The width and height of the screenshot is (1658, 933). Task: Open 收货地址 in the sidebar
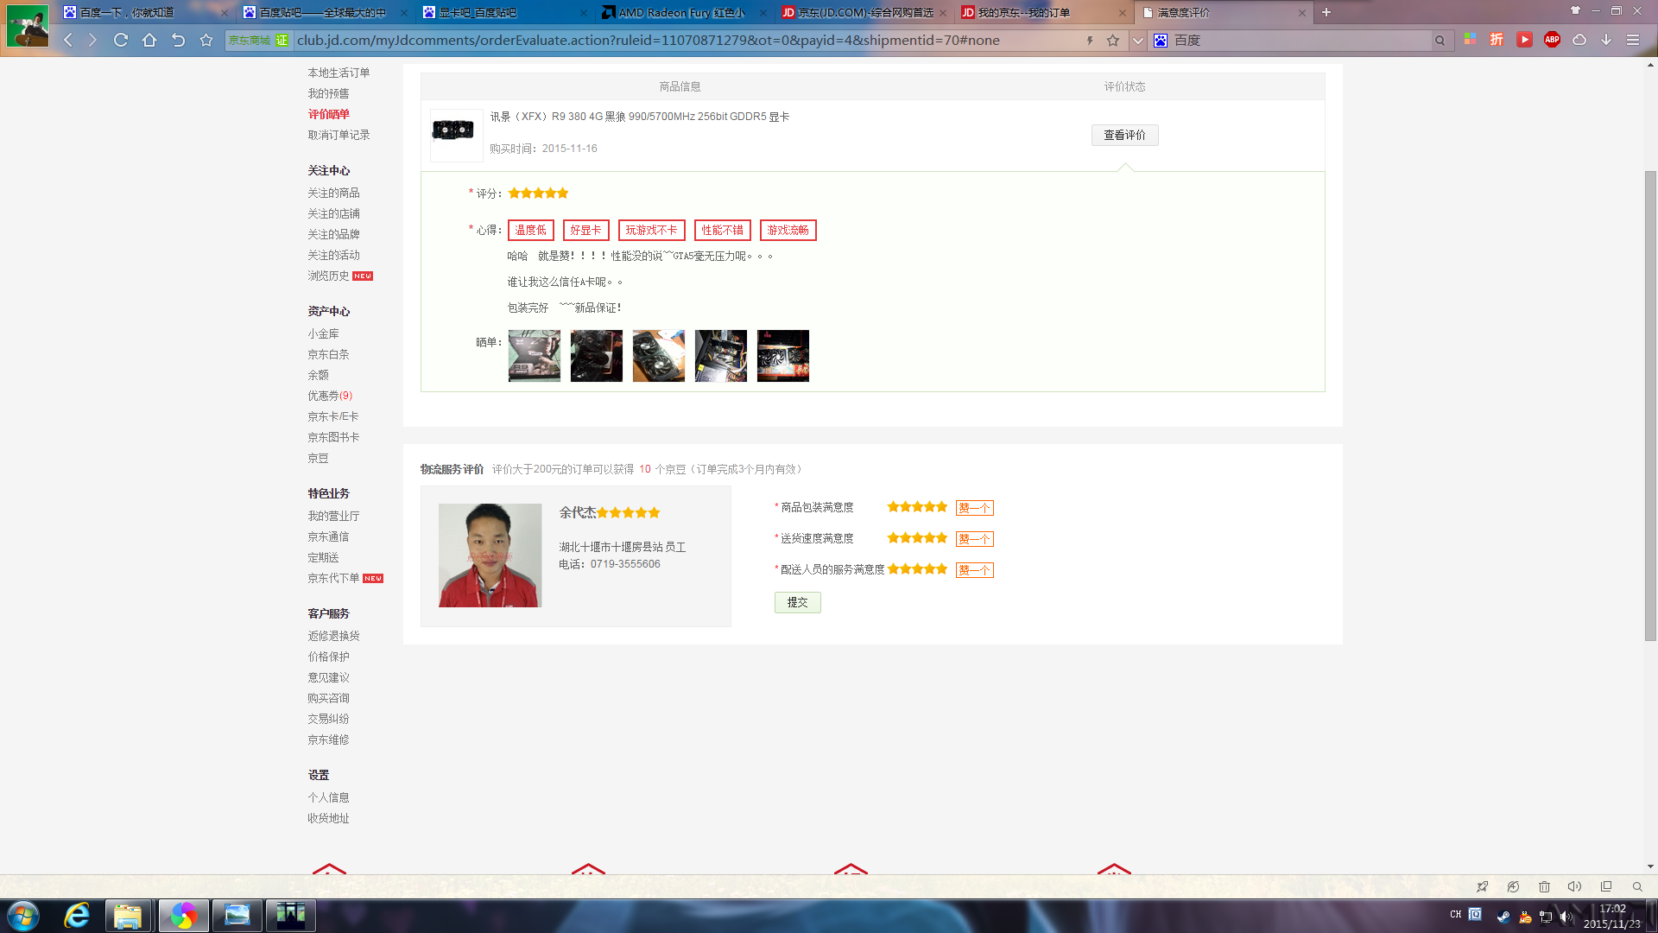[x=328, y=818]
